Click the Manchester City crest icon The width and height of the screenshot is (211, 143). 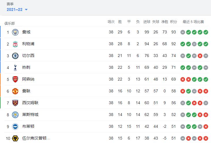click(15, 32)
